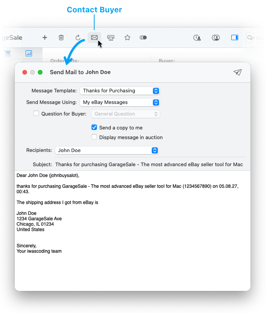The height and width of the screenshot is (313, 266).
Task: Click the user account circle icon
Action: [x=216, y=37]
